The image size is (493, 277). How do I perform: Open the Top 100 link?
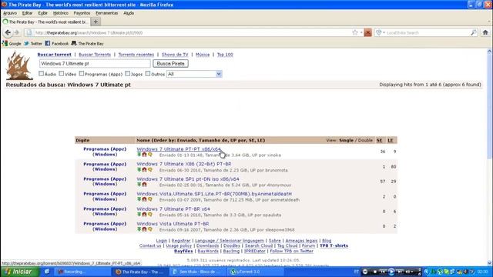225,55
